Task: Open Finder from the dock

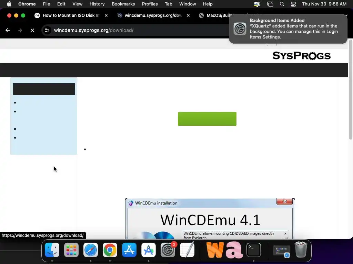Action: (x=52, y=250)
